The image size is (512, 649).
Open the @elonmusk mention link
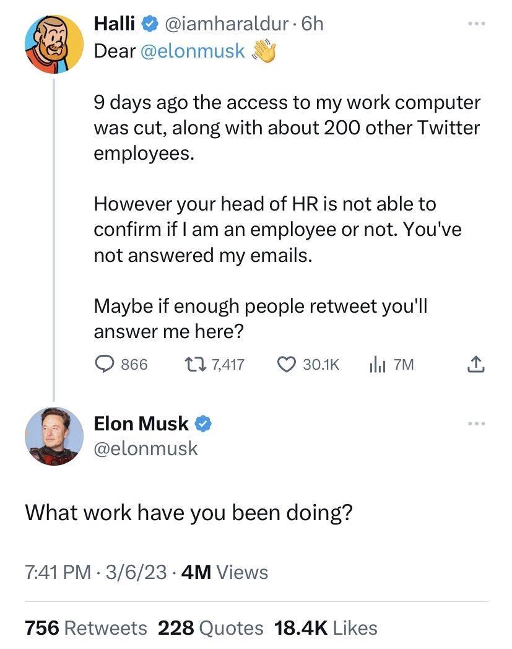pyautogui.click(x=194, y=51)
